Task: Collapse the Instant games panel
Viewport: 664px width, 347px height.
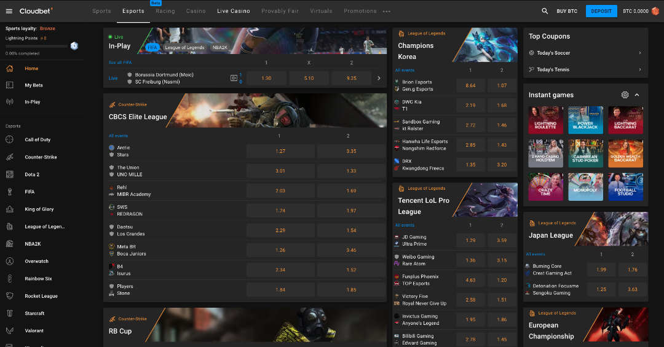Action: tap(637, 95)
